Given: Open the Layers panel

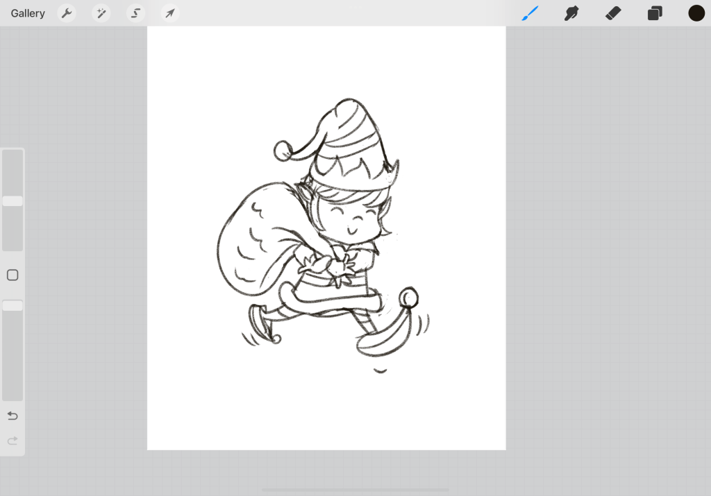Looking at the screenshot, I should tap(655, 13).
